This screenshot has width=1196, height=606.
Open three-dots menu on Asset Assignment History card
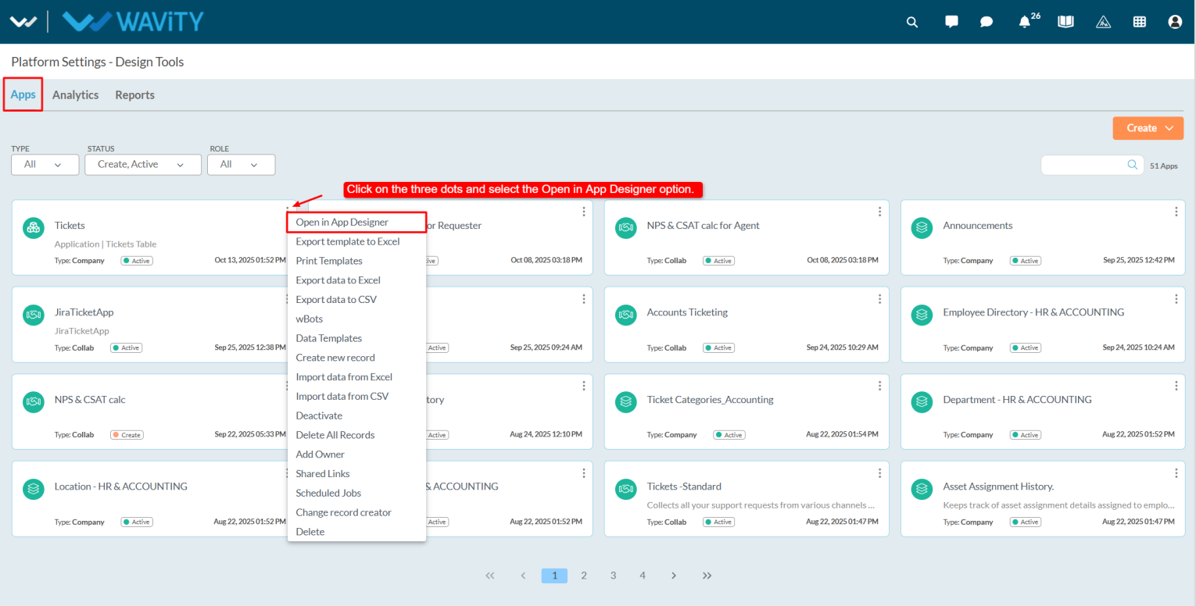[1176, 473]
